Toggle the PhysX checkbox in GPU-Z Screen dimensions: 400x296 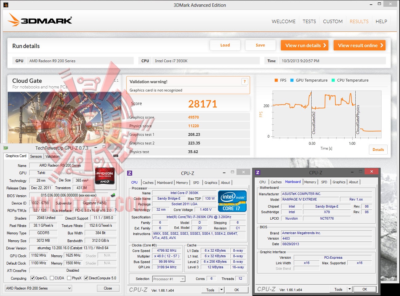(x=69, y=278)
